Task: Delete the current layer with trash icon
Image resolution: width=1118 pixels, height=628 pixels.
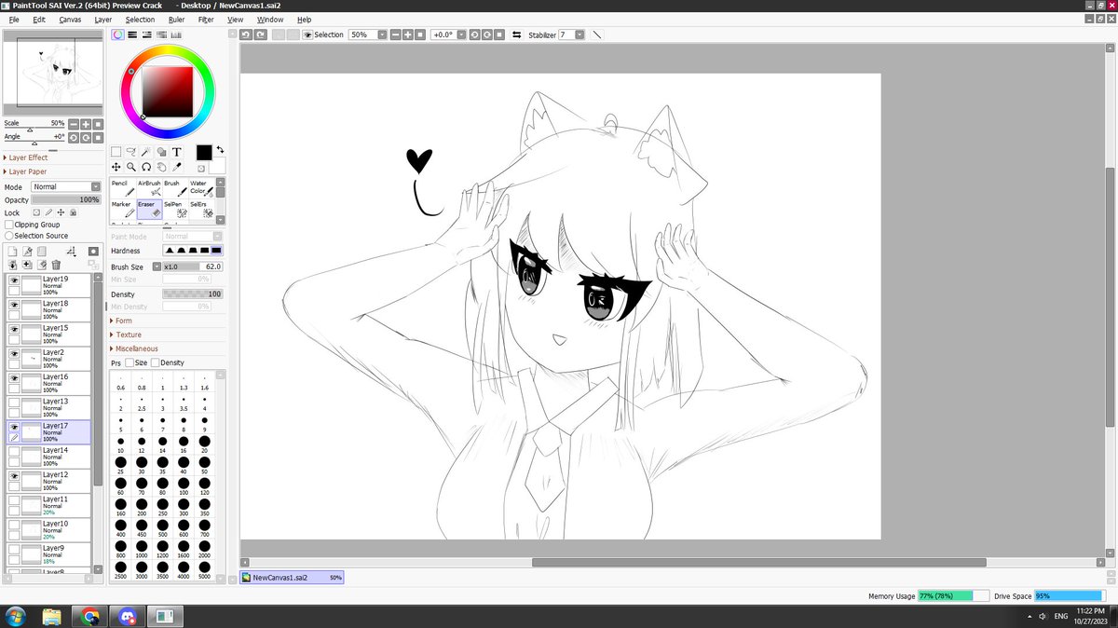Action: click(x=56, y=265)
